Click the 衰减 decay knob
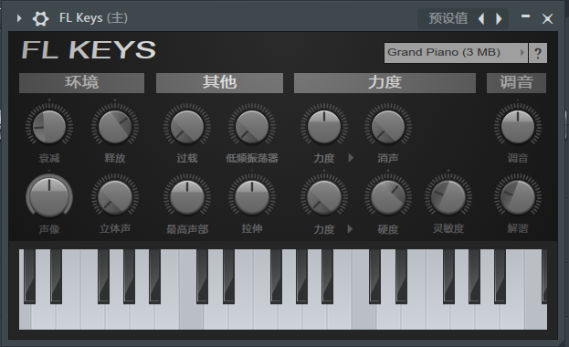This screenshot has height=347, width=569. tap(49, 127)
